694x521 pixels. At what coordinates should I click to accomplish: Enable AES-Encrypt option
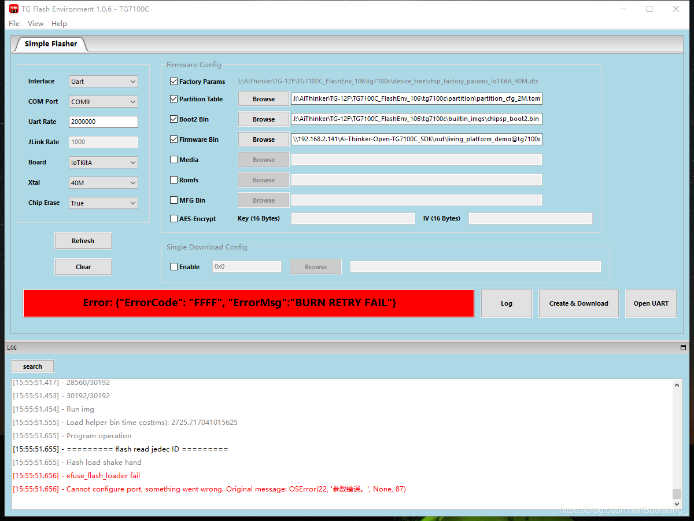(173, 219)
